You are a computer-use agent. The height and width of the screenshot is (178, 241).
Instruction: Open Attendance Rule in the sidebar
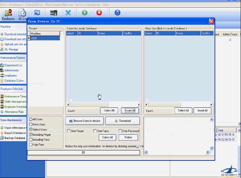click(12, 112)
